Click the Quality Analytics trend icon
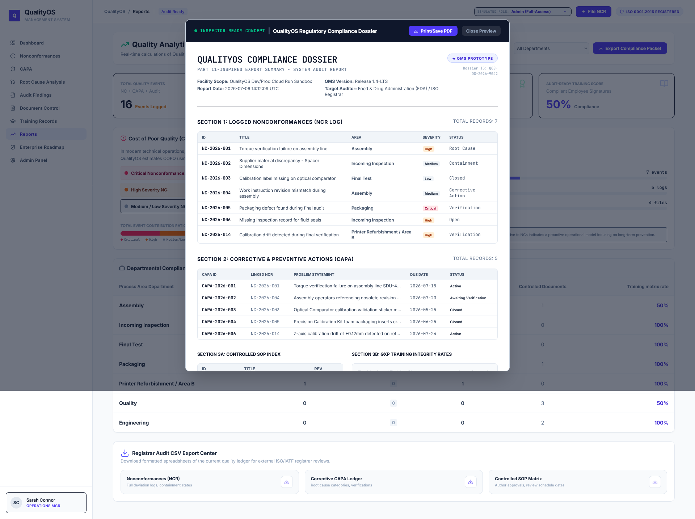This screenshot has height=519, width=695. click(125, 45)
